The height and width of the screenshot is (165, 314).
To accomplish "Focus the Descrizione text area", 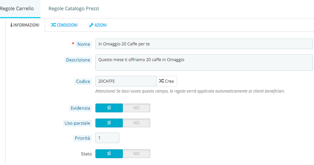I will [204, 63].
